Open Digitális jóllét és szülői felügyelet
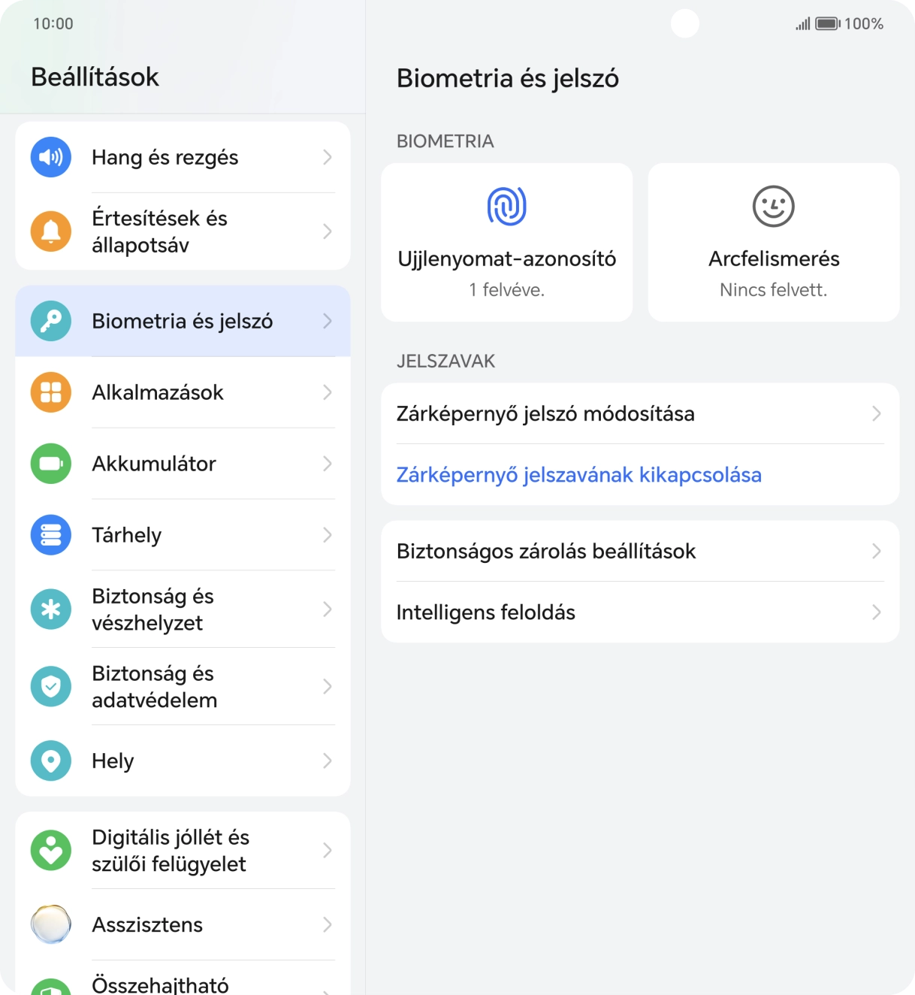Image resolution: width=915 pixels, height=995 pixels. pyautogui.click(x=183, y=851)
